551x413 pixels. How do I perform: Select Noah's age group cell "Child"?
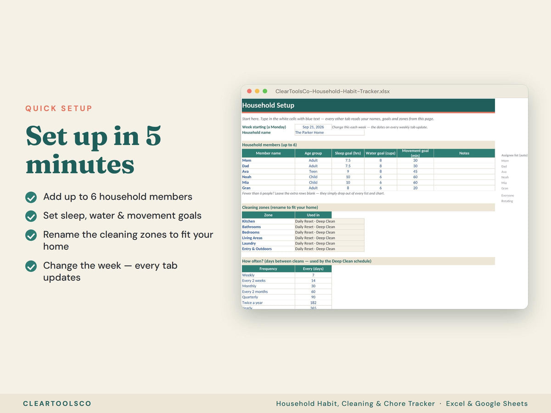coord(313,177)
